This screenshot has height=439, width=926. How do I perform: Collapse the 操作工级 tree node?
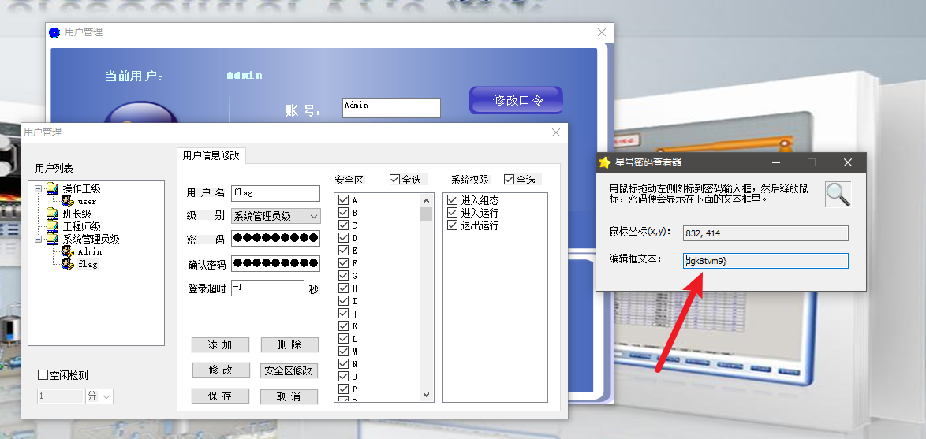(39, 189)
